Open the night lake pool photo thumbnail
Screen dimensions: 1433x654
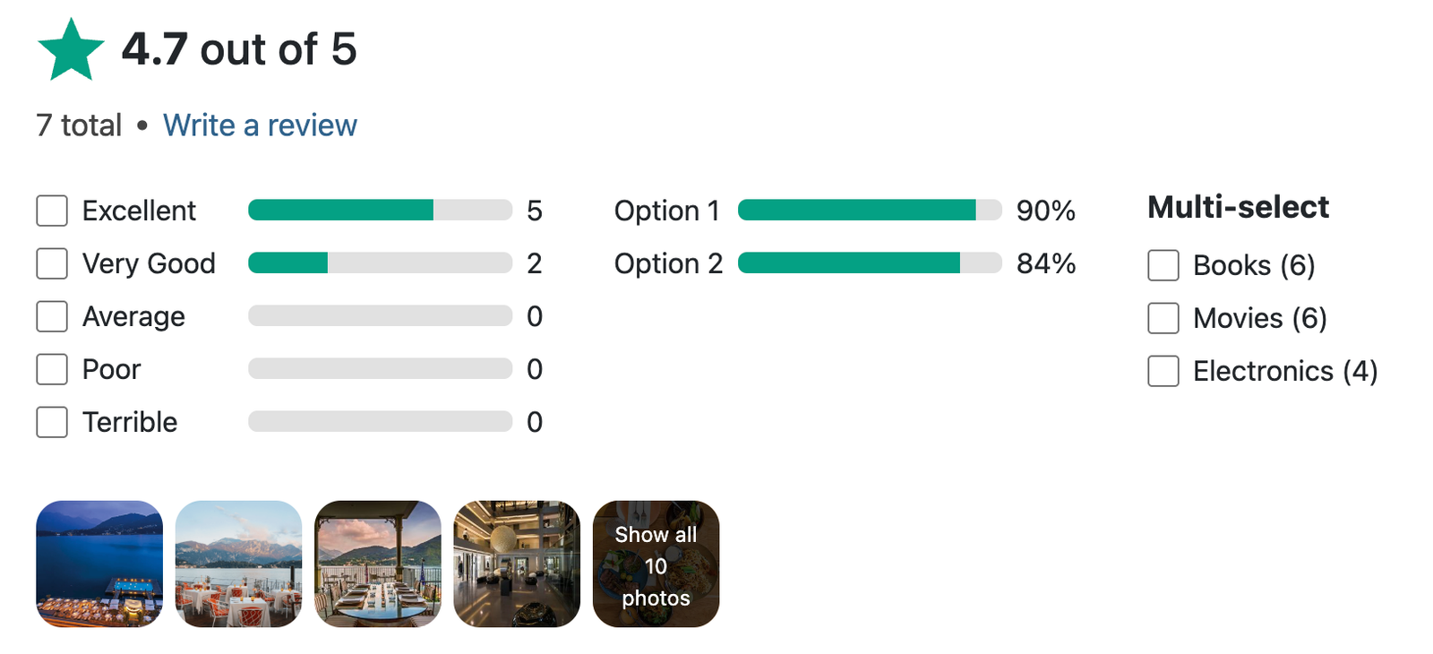[99, 564]
